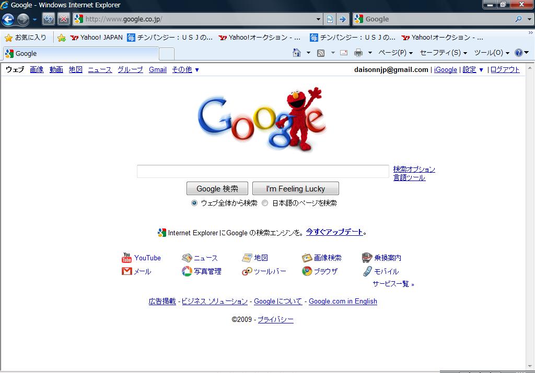Click the ログアウト sign out link
Viewport: 535px width, 373px height.
(505, 70)
